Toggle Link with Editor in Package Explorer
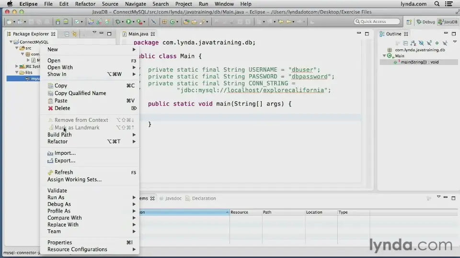 pyautogui.click(x=75, y=34)
